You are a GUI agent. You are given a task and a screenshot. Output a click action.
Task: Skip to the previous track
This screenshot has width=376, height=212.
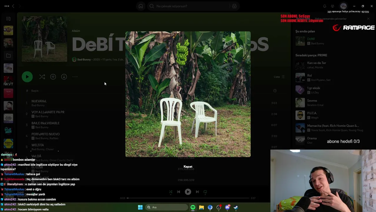click(179, 192)
